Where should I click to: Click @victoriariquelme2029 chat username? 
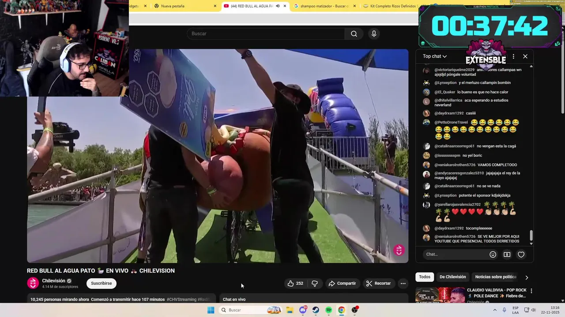click(454, 70)
